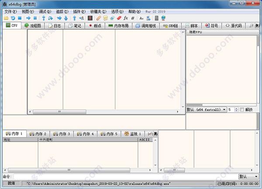Click the tab scroll arrow beside 监视 1
This screenshot has width=262, height=189.
[x=156, y=134]
